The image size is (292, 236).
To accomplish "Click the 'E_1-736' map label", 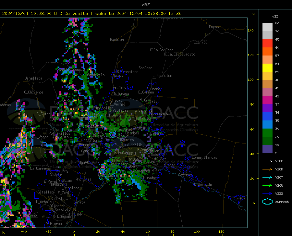I will [x=201, y=42].
